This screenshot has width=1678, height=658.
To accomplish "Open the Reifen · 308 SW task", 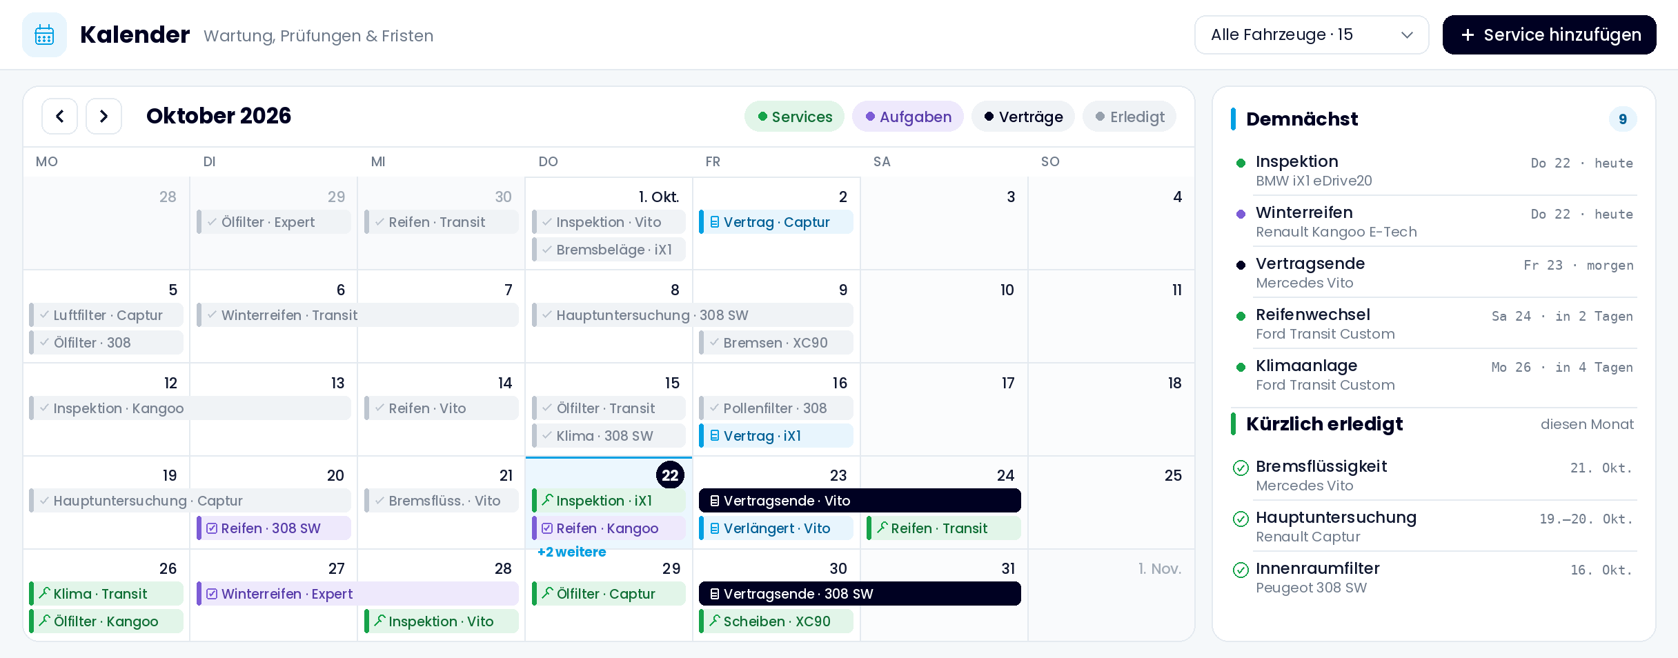I will coord(274,528).
